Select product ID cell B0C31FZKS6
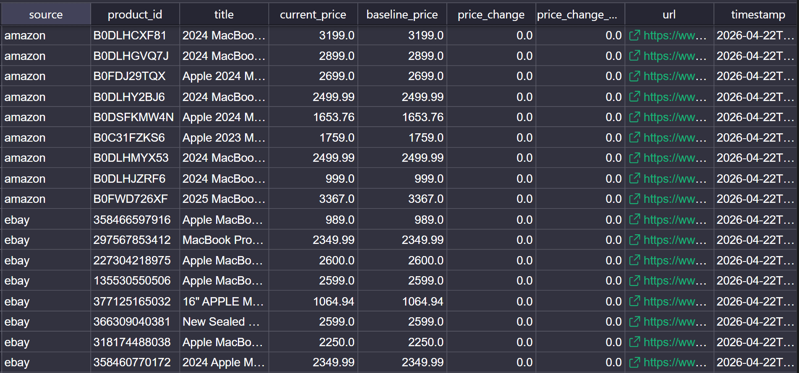 pyautogui.click(x=135, y=137)
